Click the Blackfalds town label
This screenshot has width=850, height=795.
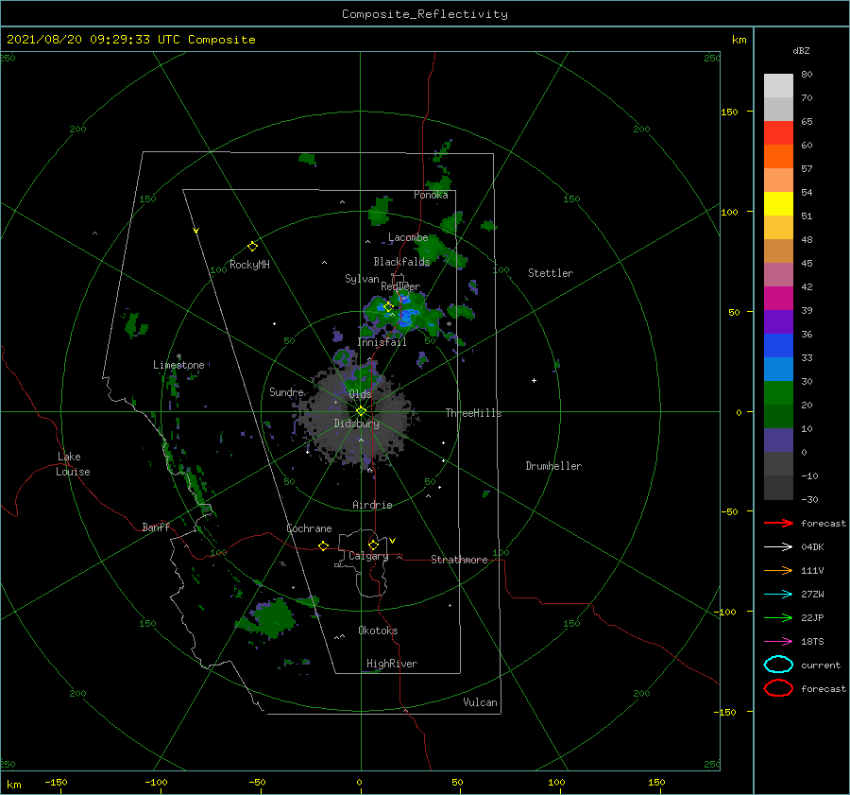click(401, 262)
